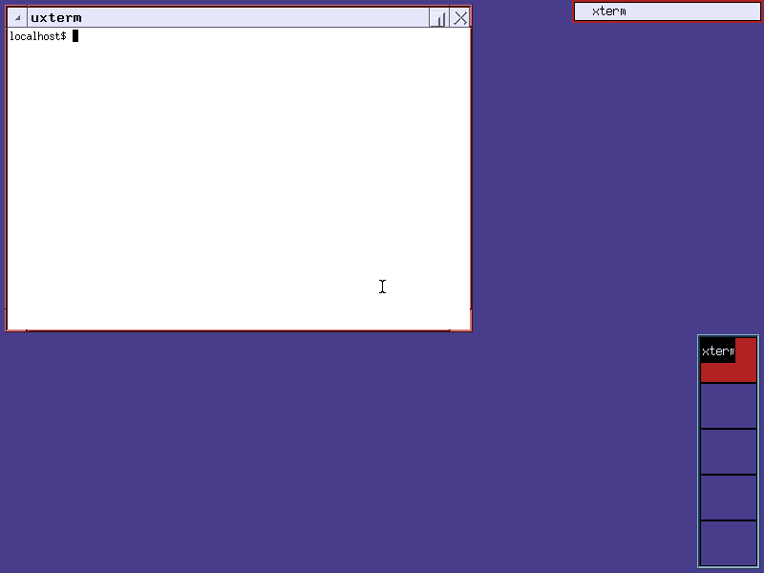Activate the first workspace cell showing xterm
Screen dimensions: 764x573
point(728,358)
